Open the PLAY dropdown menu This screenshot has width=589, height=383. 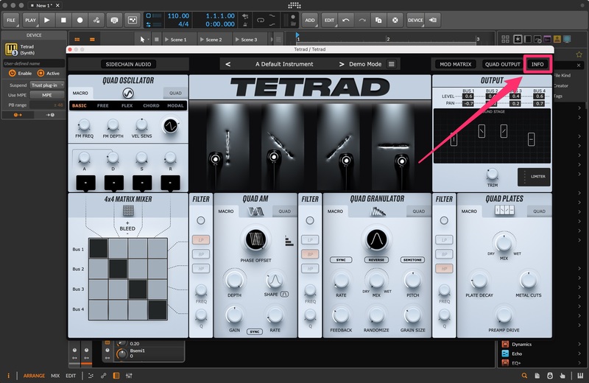[x=30, y=20]
